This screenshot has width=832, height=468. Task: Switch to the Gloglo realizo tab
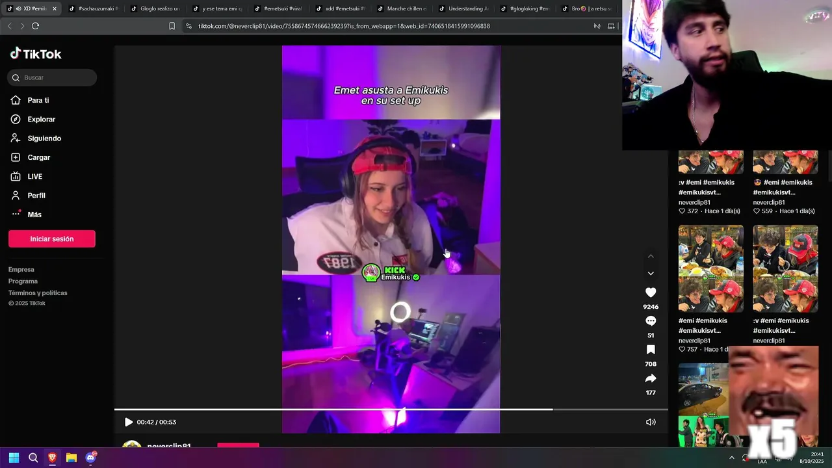155,8
